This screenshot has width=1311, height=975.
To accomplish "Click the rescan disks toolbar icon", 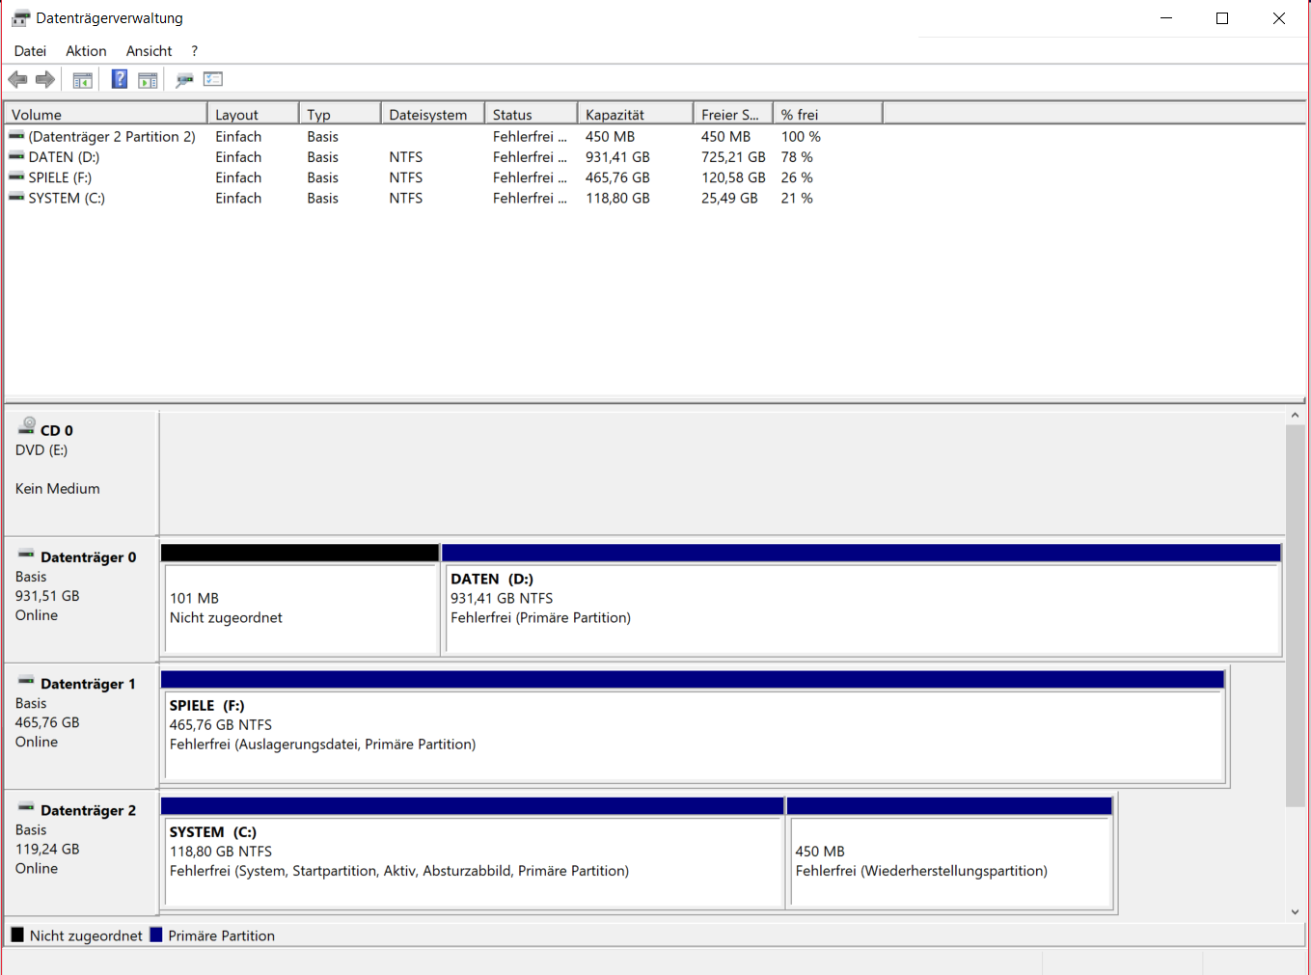I will pyautogui.click(x=184, y=80).
